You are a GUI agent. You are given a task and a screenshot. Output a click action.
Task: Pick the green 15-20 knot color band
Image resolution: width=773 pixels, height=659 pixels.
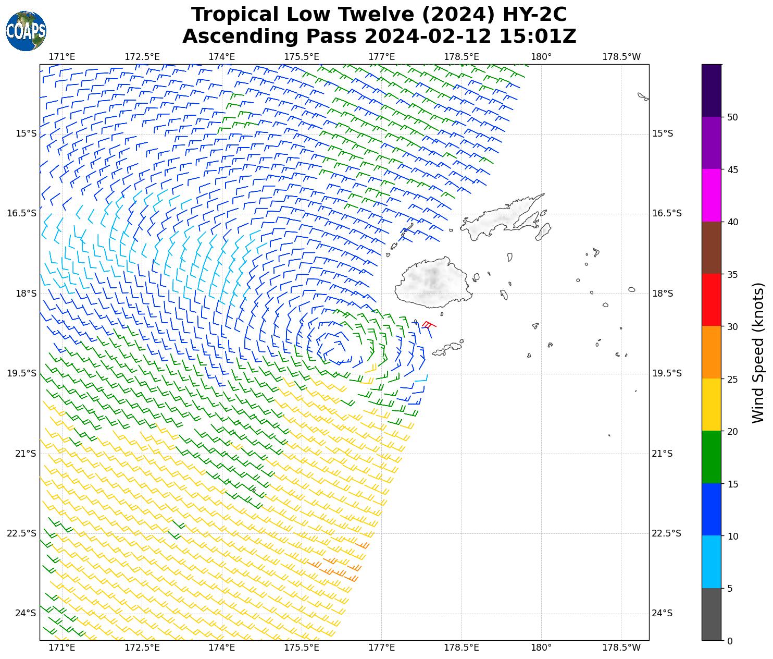712,457
